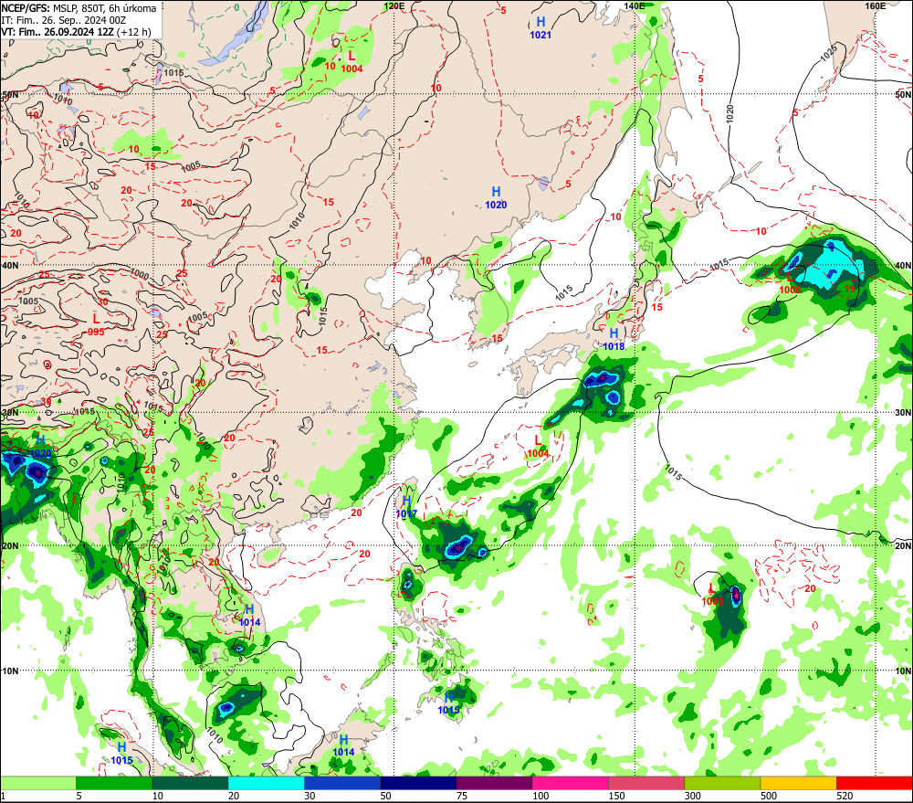Click the H 1021 high pressure label

tap(540, 28)
